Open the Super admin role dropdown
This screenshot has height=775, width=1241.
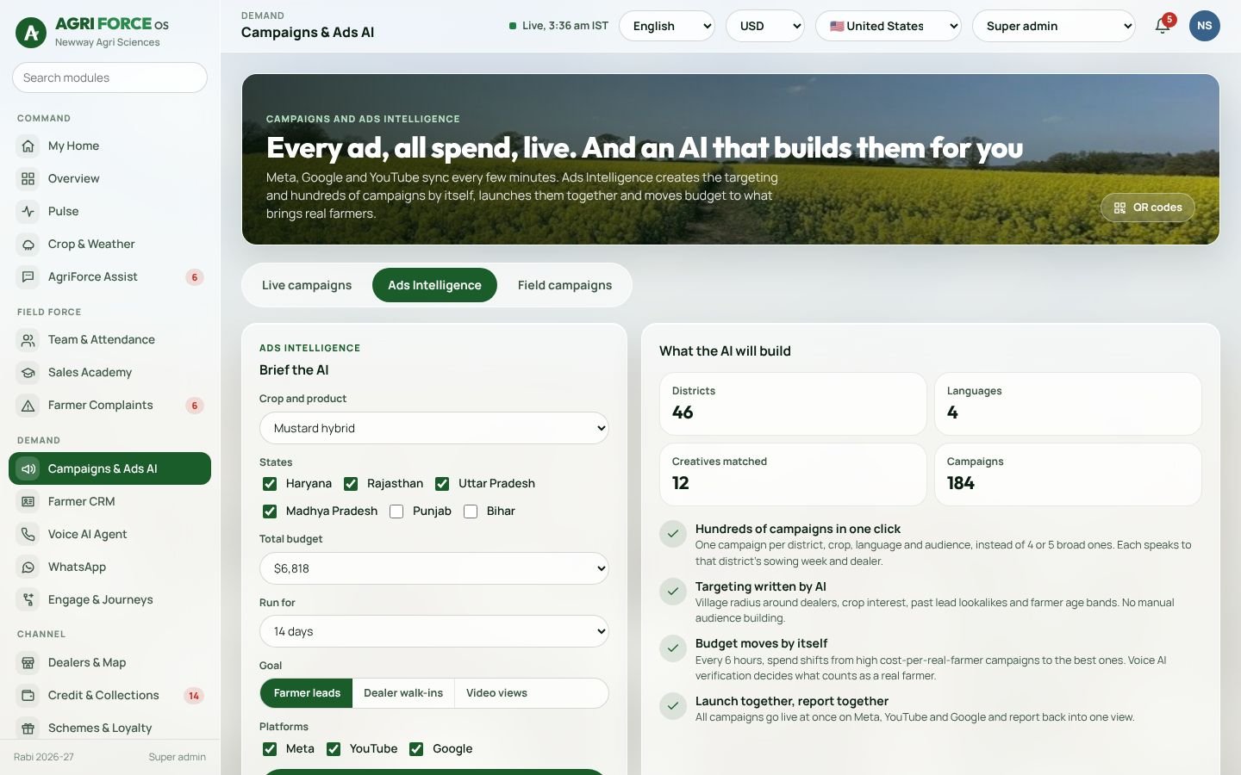click(x=1054, y=26)
